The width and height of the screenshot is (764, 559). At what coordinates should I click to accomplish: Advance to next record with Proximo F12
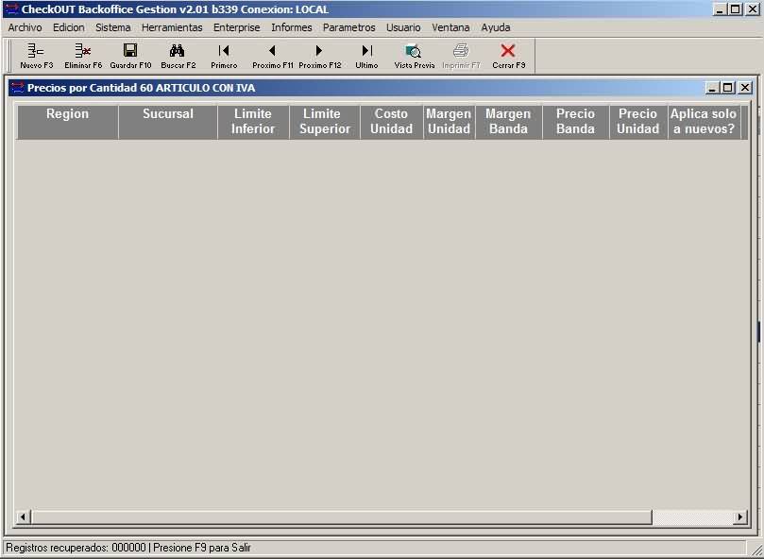319,51
